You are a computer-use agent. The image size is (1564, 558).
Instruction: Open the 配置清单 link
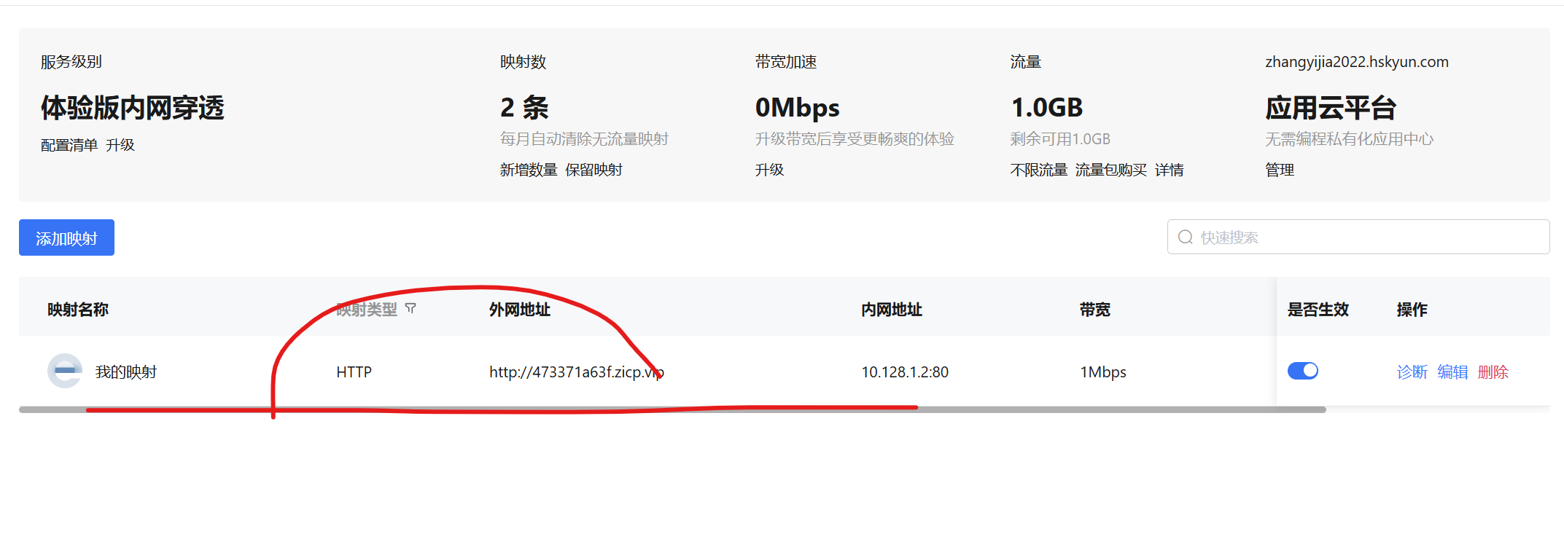(x=69, y=145)
